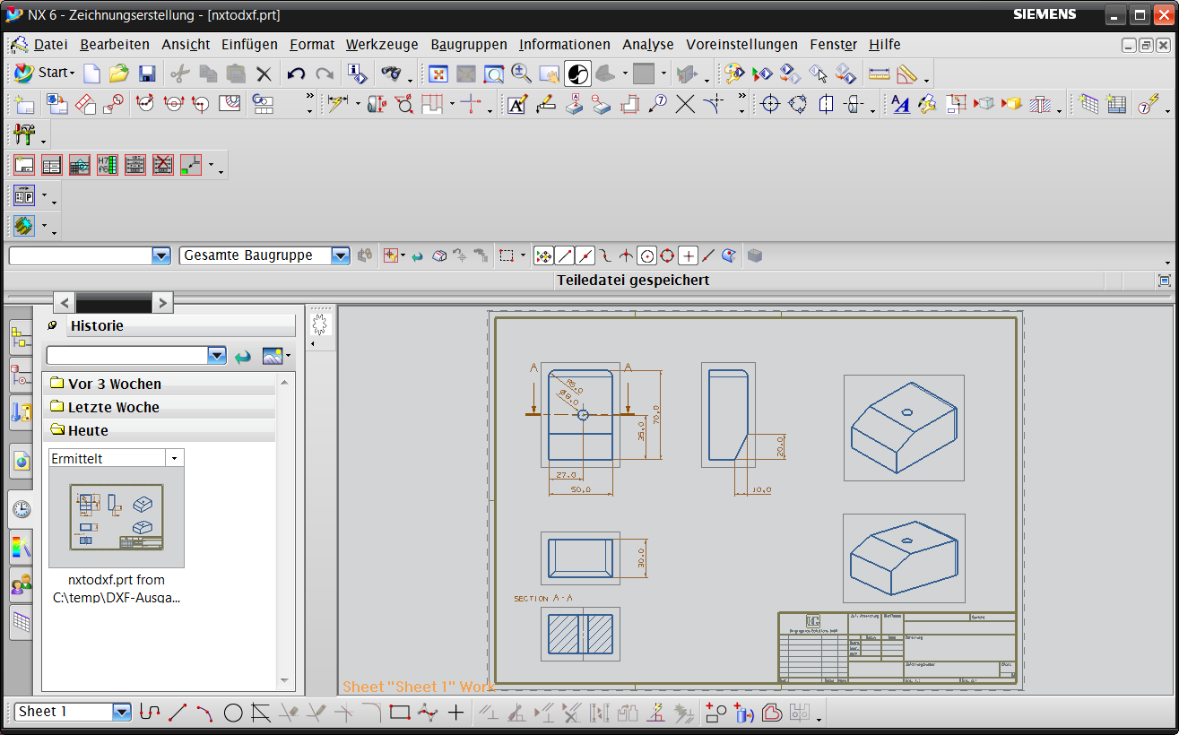The height and width of the screenshot is (735, 1179).
Task: Open the binoculars search tool
Action: click(391, 73)
